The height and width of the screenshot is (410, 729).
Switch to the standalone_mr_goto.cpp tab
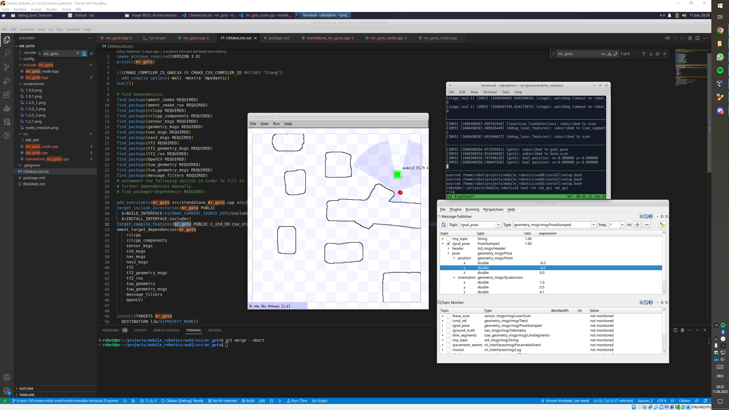(328, 38)
